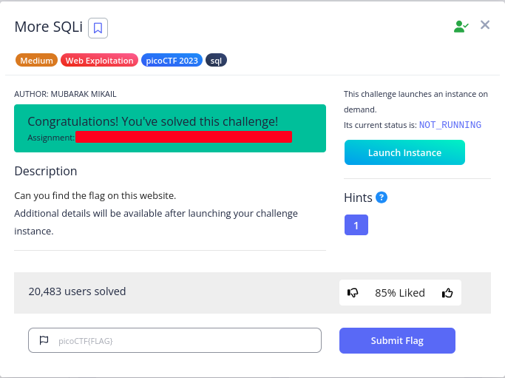Click the NOT_RUNNING status text
Viewport: 505px width, 378px height.
[x=450, y=125]
